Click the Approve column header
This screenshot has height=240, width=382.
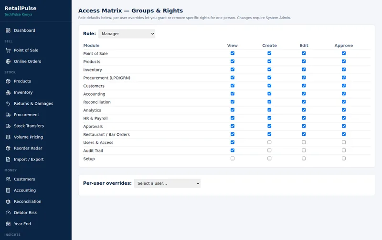click(344, 45)
